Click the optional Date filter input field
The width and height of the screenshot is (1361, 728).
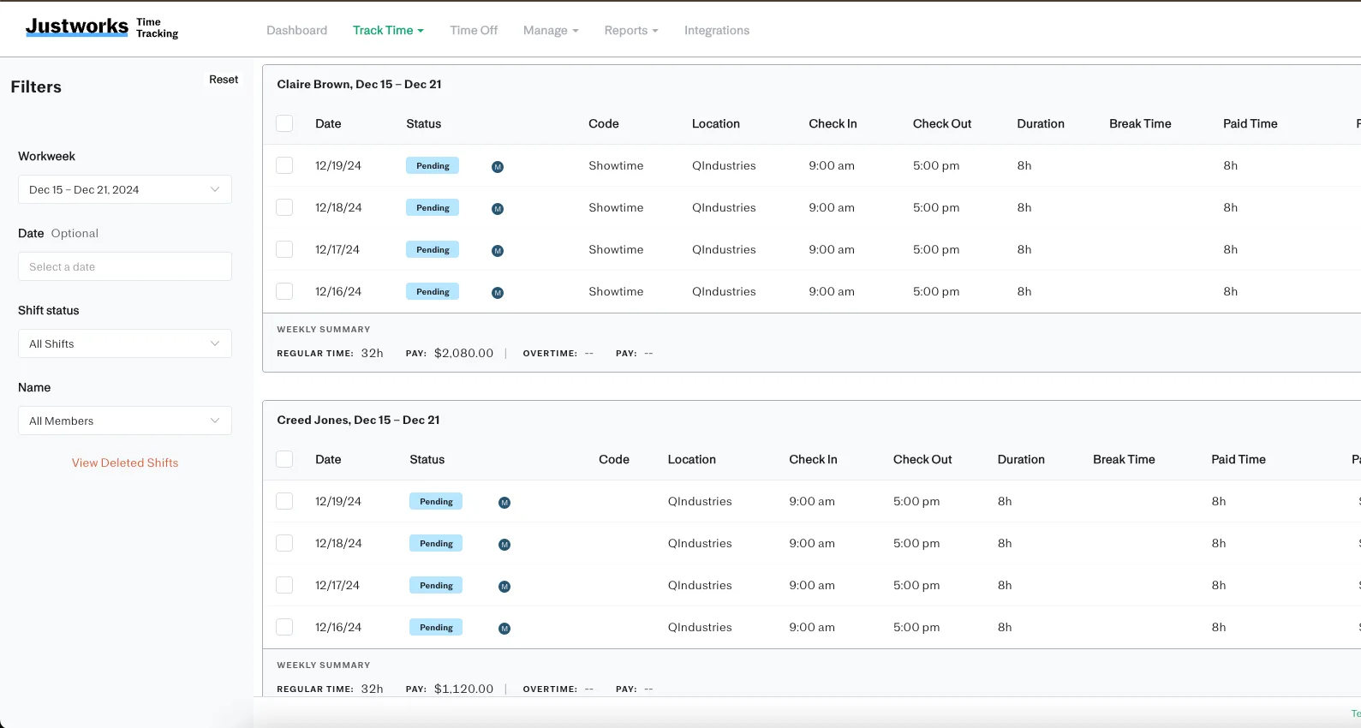pyautogui.click(x=125, y=266)
